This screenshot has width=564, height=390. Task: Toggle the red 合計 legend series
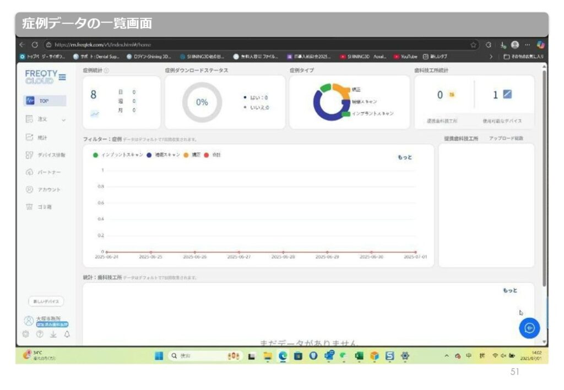coord(213,155)
